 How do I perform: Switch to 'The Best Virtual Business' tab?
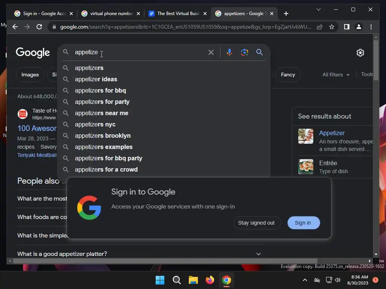[x=178, y=14]
